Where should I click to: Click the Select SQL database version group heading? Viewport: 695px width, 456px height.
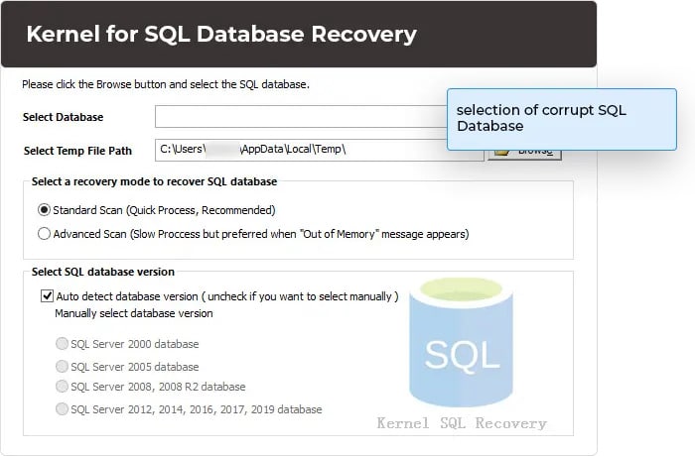tap(103, 272)
